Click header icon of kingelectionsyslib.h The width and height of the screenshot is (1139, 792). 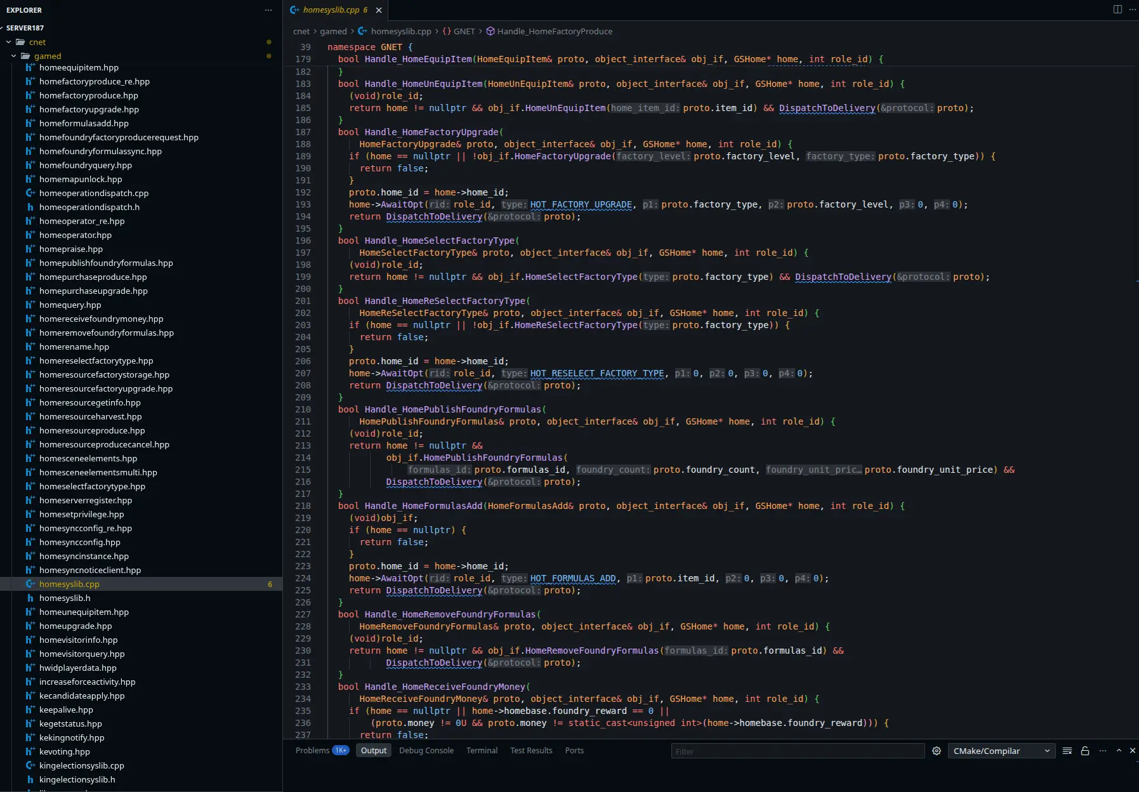pos(30,779)
